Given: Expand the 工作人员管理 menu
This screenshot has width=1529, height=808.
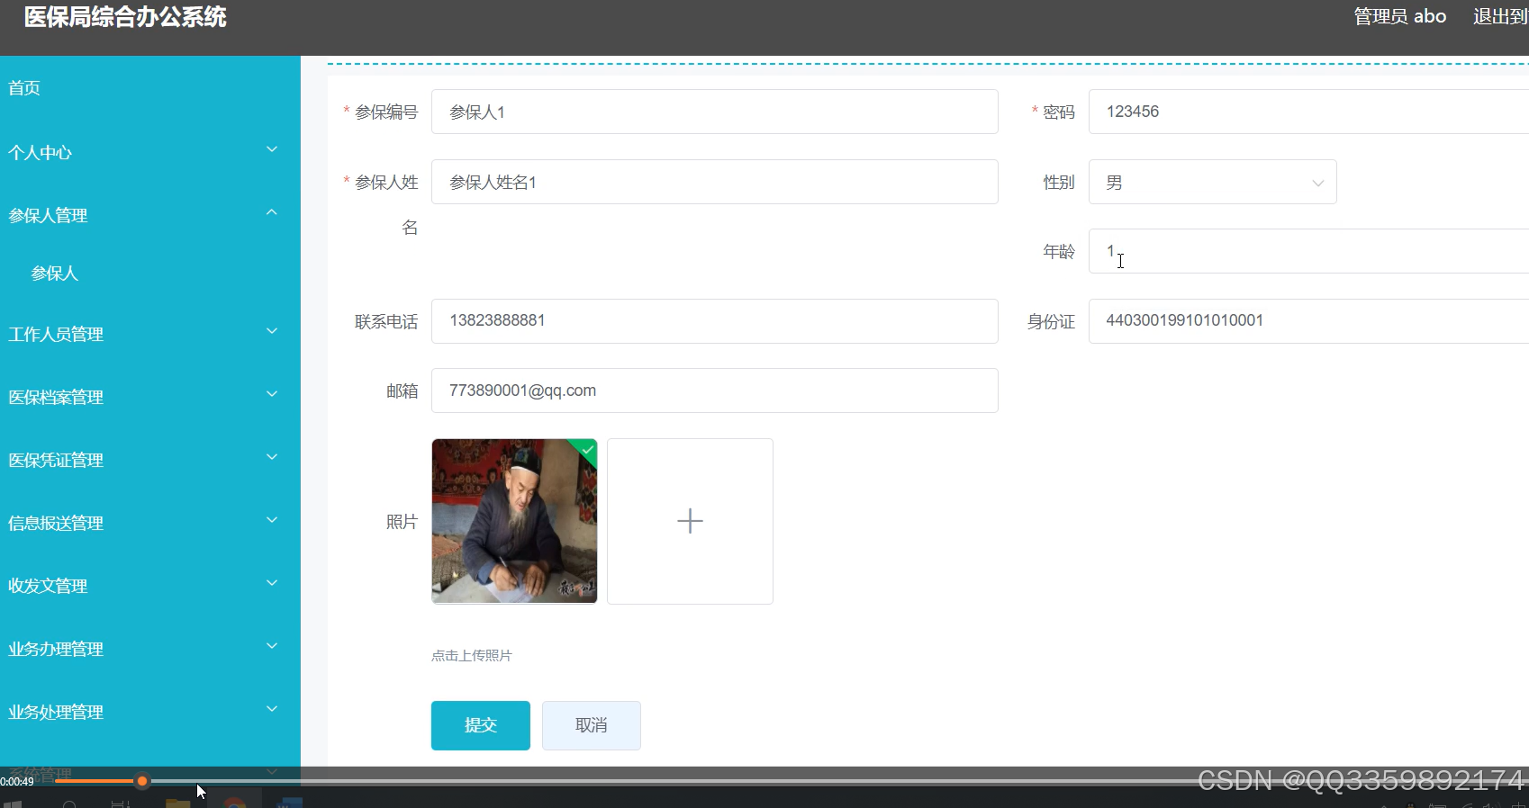Looking at the screenshot, I should 149,334.
